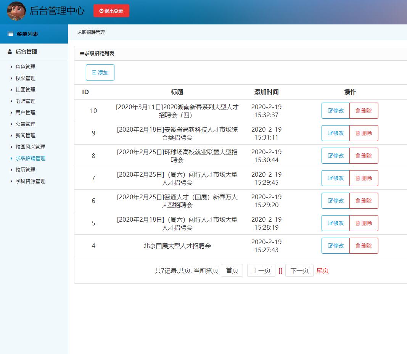Open the next page with 下一页
407x354 pixels.
(x=299, y=270)
